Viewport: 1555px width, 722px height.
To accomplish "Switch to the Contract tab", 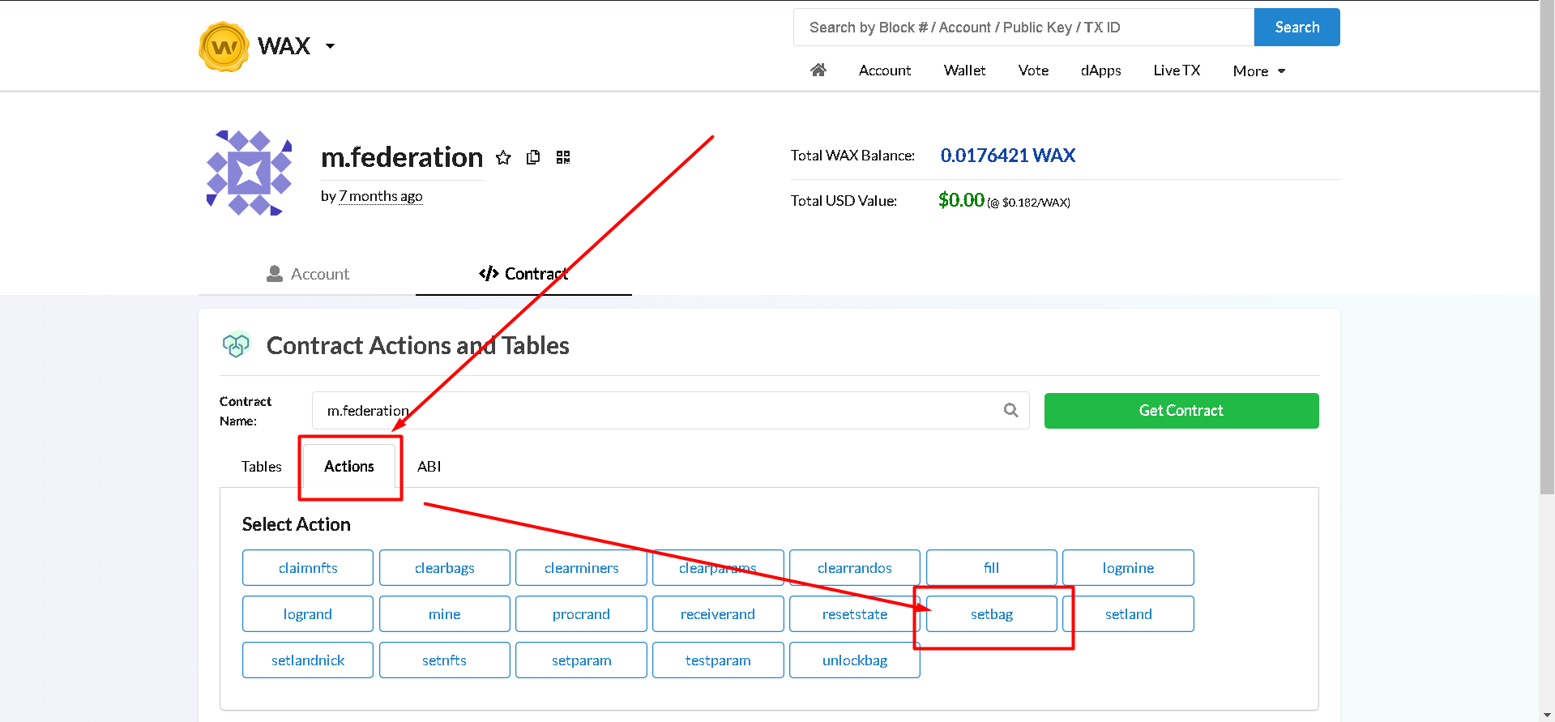I will pos(523,274).
